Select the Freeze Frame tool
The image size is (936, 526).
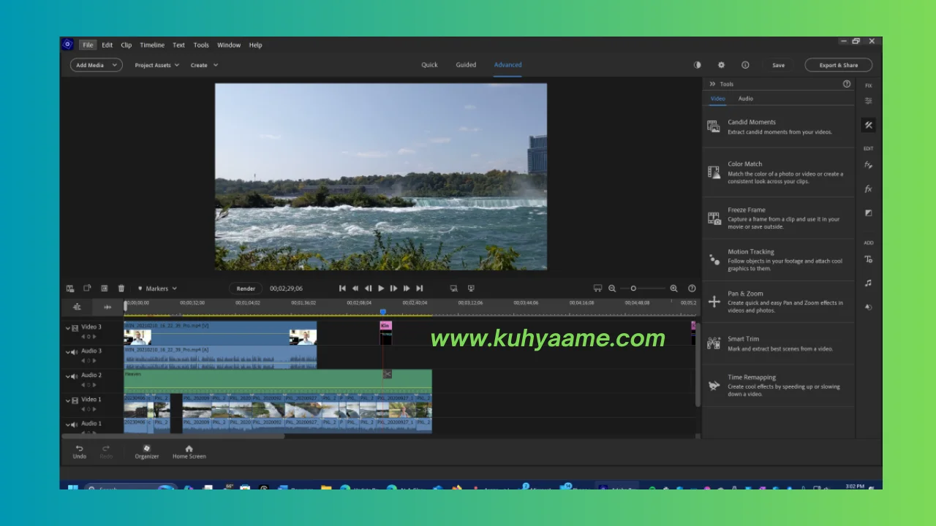click(778, 218)
